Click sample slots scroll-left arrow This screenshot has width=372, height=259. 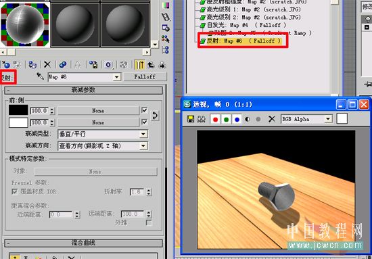(3, 52)
